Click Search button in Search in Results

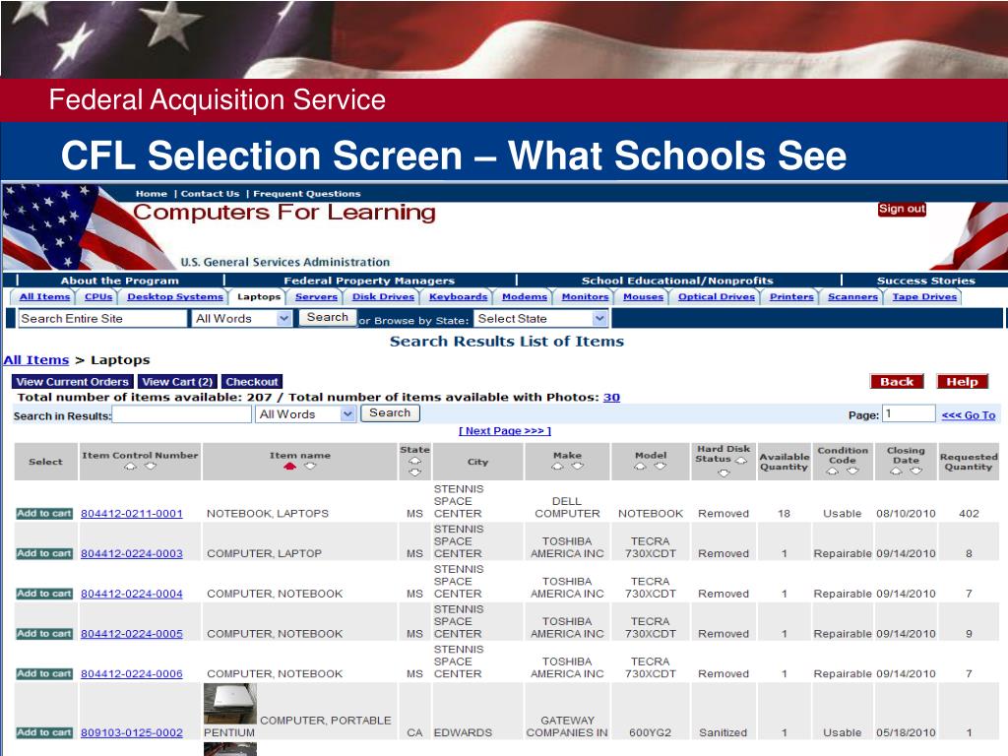(390, 413)
